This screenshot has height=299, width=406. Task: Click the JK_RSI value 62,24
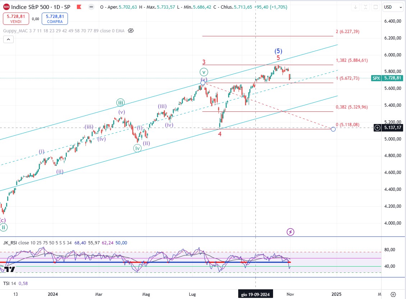(x=107, y=243)
